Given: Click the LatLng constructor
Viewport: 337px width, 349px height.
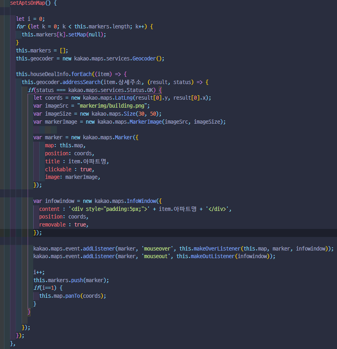Looking at the screenshot, I should point(124,98).
